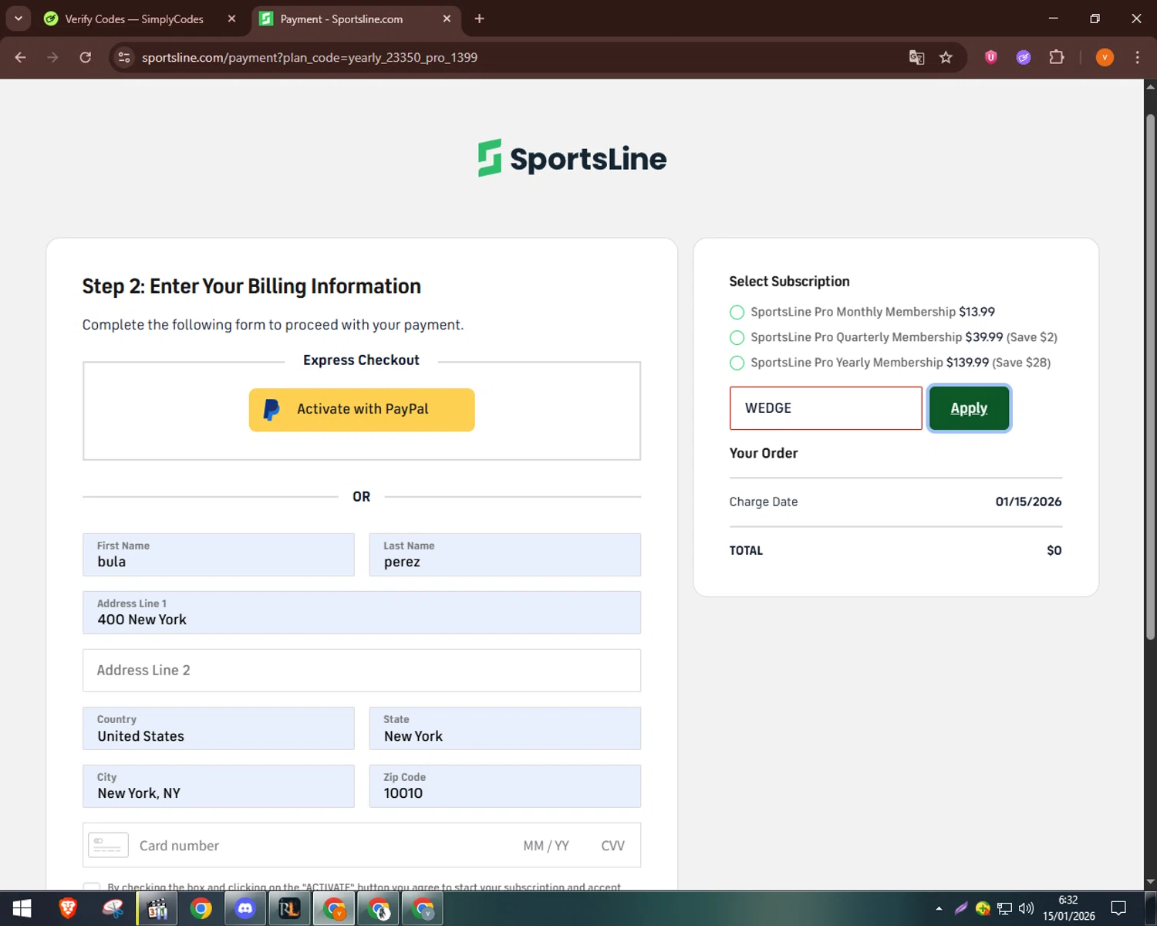Go back to the previous page
The height and width of the screenshot is (926, 1157).
click(21, 57)
